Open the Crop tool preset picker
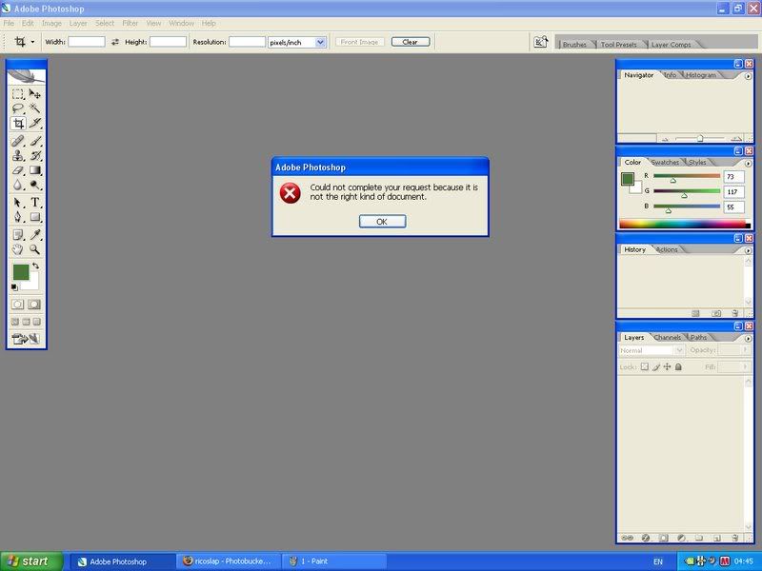 tap(24, 42)
